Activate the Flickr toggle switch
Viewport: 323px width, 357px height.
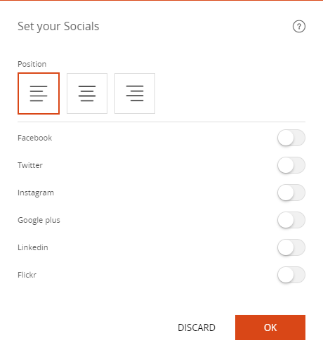[x=291, y=275]
